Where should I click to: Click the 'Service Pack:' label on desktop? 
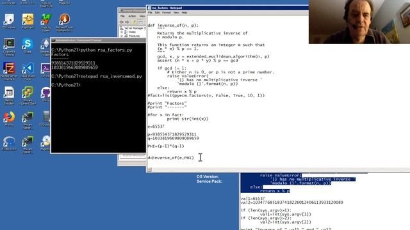click(209, 181)
